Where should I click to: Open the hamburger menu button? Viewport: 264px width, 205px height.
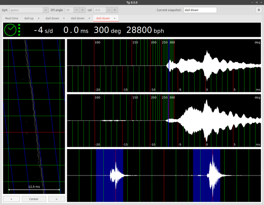[259, 10]
